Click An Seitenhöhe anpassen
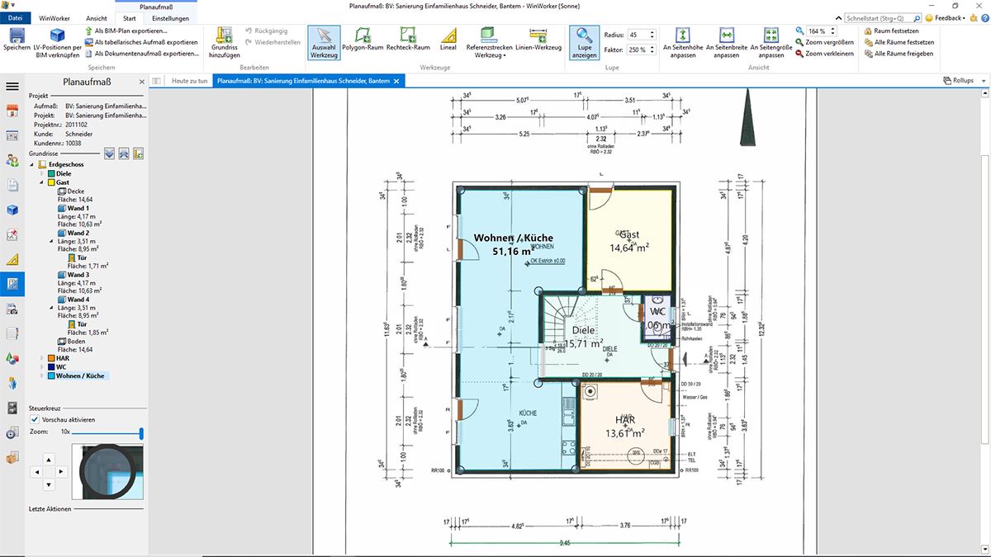The width and height of the screenshot is (991, 557). (x=683, y=43)
